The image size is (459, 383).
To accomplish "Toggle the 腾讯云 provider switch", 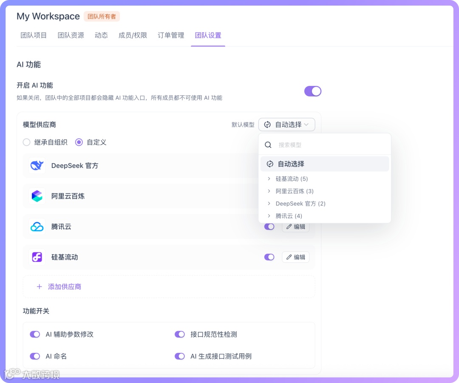I will pos(269,227).
